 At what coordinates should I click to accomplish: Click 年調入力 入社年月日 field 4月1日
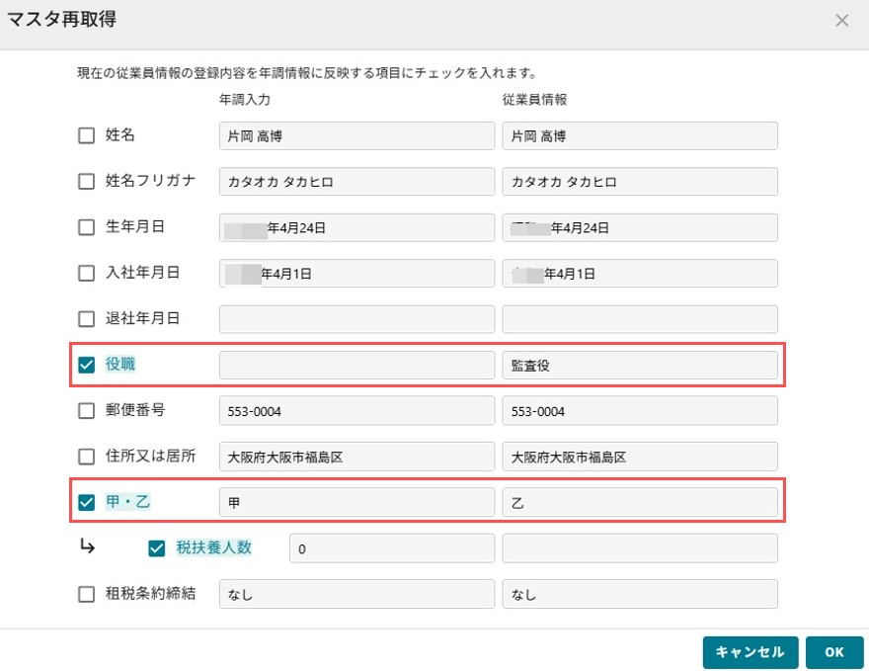coord(356,274)
